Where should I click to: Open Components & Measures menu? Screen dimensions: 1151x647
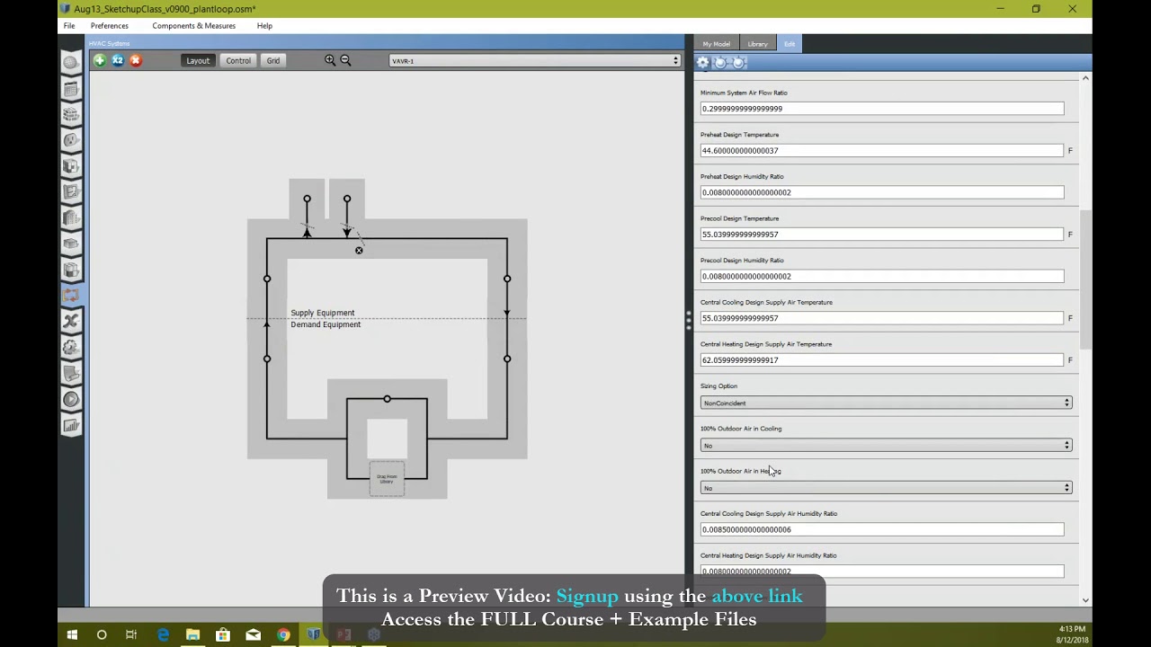click(x=193, y=25)
